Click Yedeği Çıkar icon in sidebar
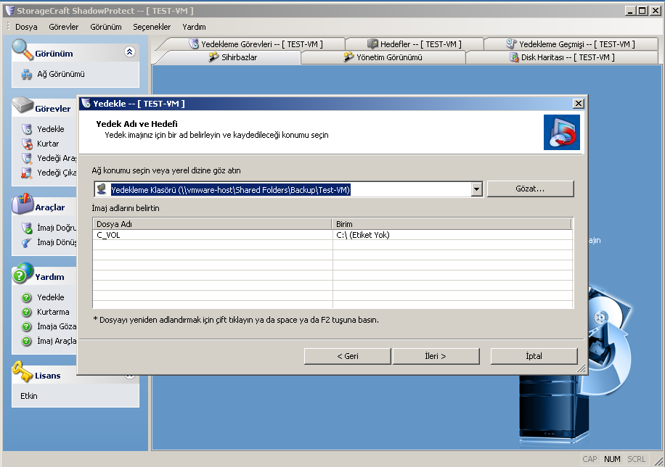This screenshot has height=467, width=665. (27, 173)
